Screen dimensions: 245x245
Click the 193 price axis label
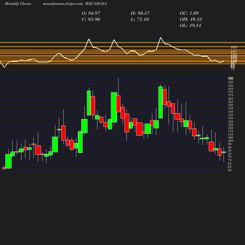pos(231,82)
